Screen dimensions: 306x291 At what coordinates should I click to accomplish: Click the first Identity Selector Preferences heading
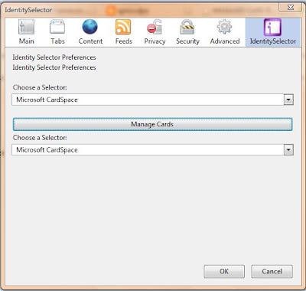pyautogui.click(x=54, y=57)
